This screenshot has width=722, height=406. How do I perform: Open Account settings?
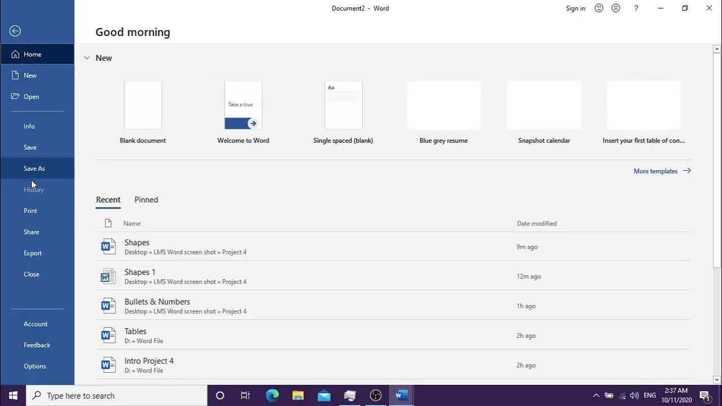coord(37,324)
